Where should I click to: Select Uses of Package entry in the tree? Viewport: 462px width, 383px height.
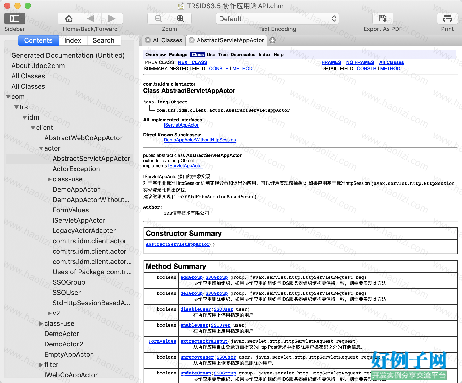coord(92,272)
